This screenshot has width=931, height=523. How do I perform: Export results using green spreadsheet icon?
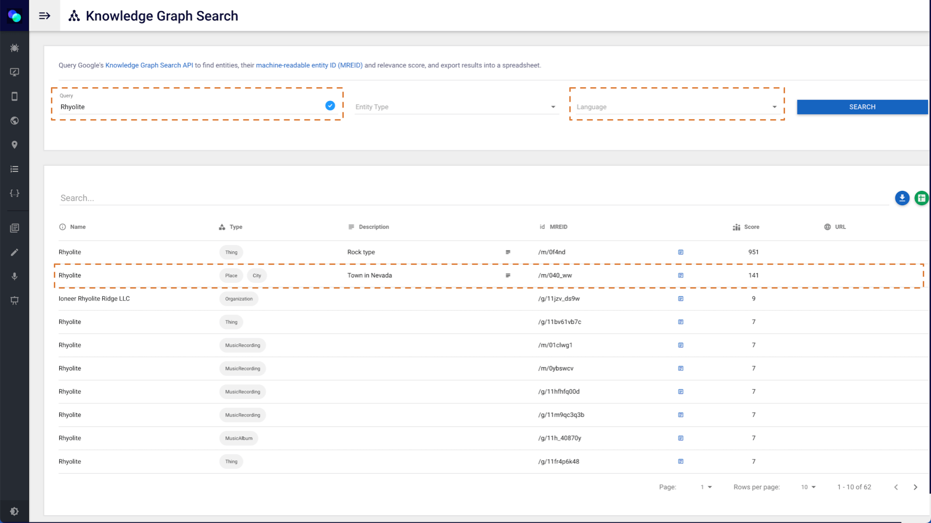tap(921, 198)
